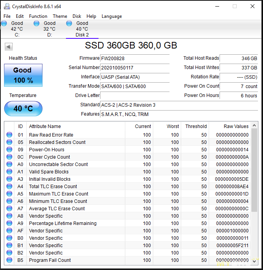Click the Total Host Writes value 337 GB
Viewport: 263px width, 270px height.
tap(239, 67)
